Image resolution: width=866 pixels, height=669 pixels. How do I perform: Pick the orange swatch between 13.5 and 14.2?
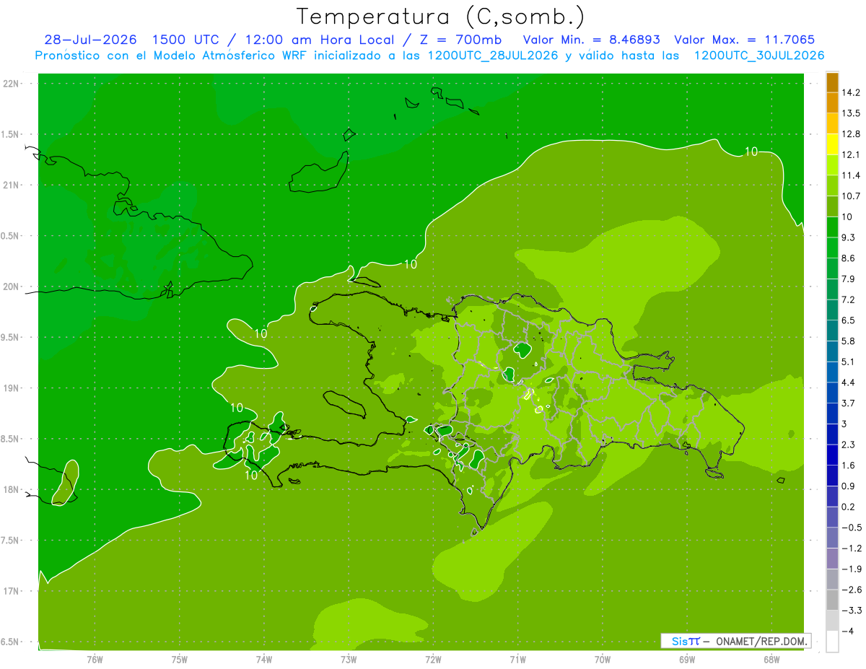(x=832, y=102)
